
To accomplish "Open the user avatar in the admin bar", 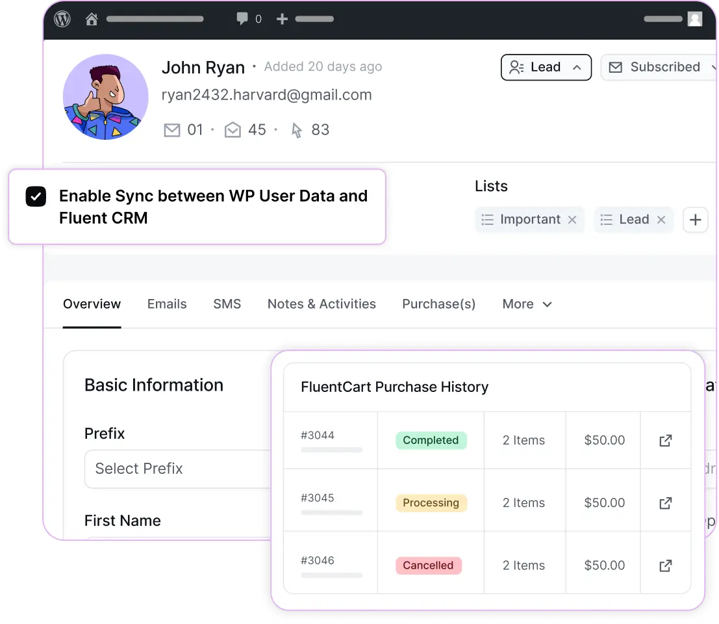I will [x=695, y=19].
